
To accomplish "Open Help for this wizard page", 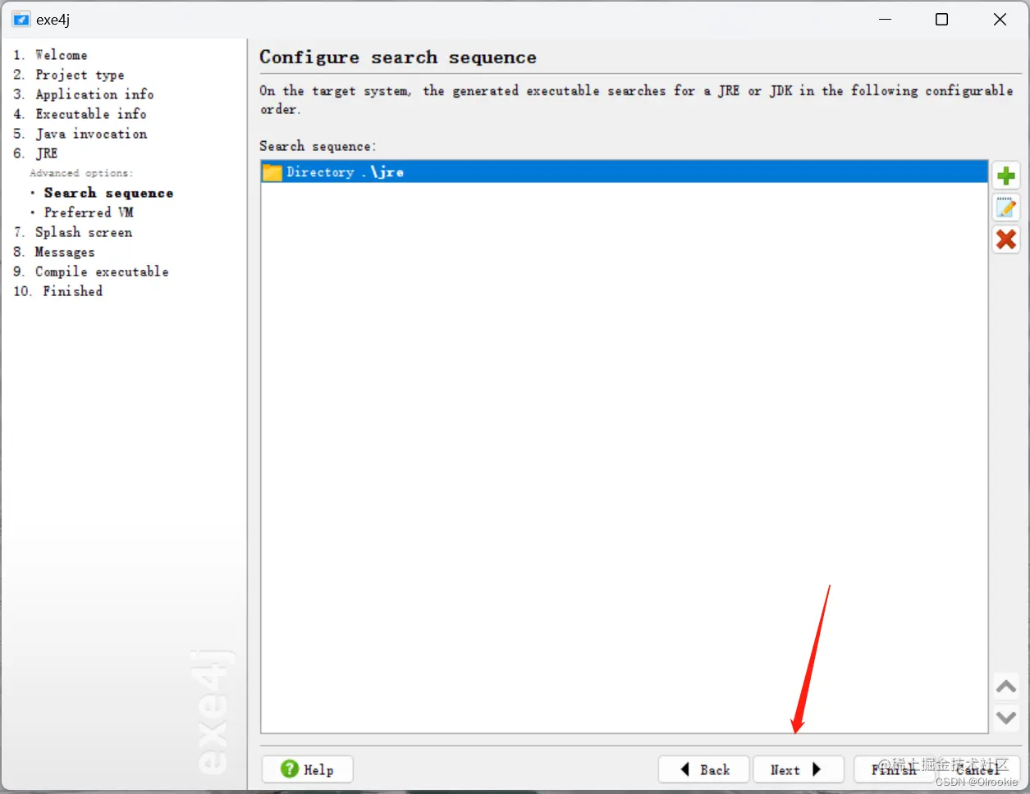I will pos(308,769).
